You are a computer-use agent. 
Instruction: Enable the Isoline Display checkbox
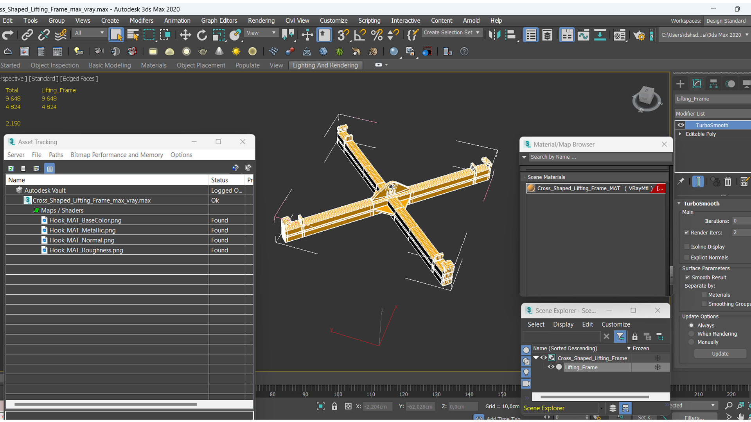tap(686, 247)
